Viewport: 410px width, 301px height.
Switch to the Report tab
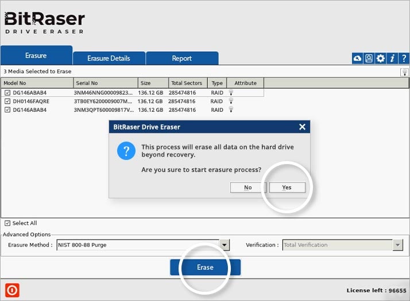[182, 58]
